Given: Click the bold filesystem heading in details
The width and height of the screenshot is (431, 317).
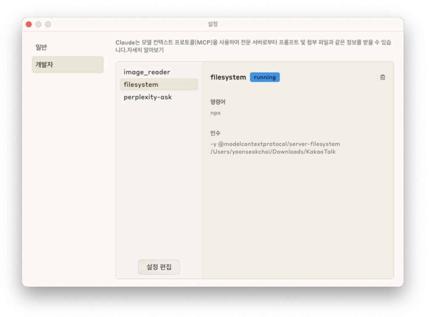Looking at the screenshot, I should (x=228, y=77).
